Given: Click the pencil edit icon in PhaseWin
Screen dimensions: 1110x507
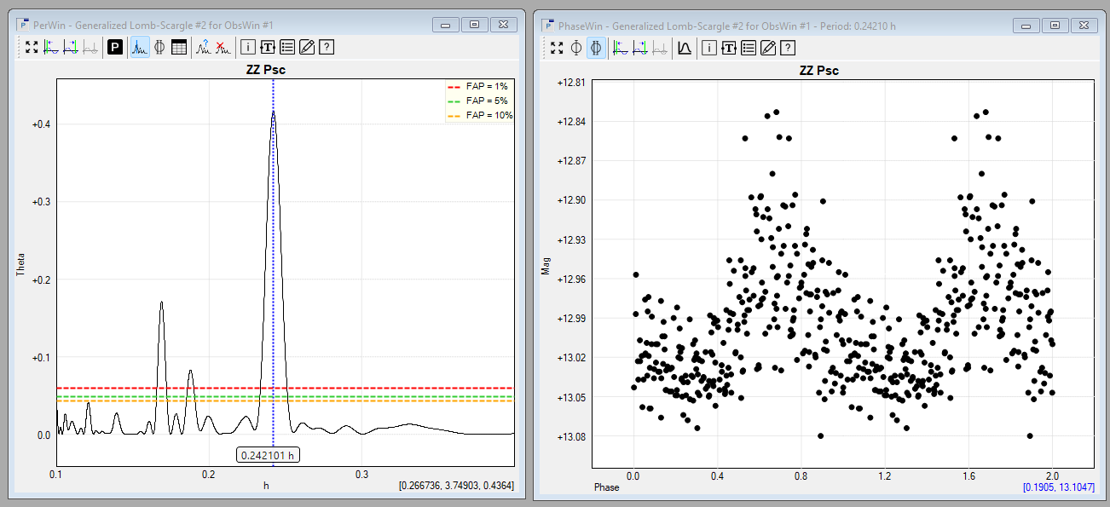Looking at the screenshot, I should [x=767, y=48].
